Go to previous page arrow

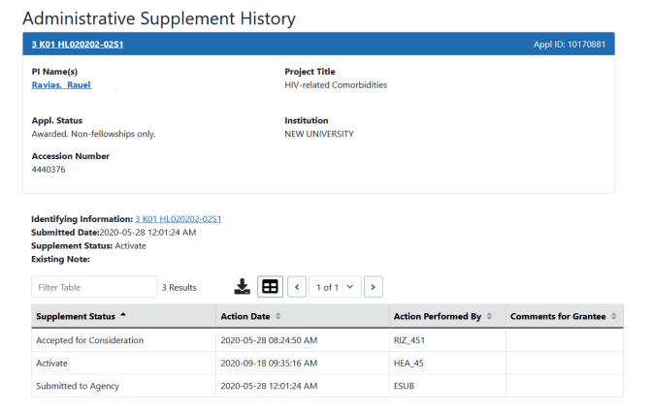click(x=297, y=287)
